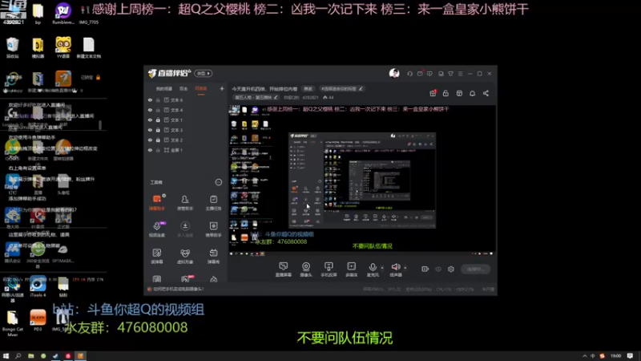The width and height of the screenshot is (641, 361).
Task: Toggle lock for 全屏 1 layer
Action: pos(158,150)
